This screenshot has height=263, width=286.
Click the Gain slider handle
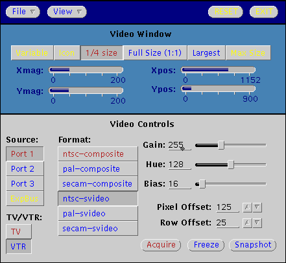pyautogui.click(x=221, y=145)
